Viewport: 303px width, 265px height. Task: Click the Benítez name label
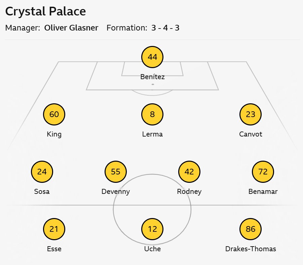coord(152,77)
